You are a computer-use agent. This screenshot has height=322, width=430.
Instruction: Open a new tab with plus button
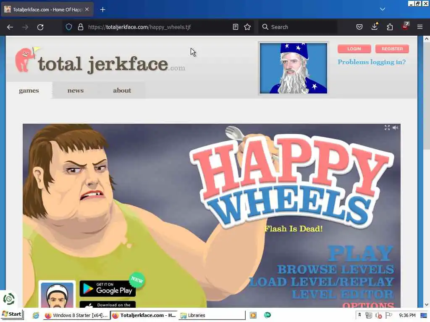pyautogui.click(x=102, y=10)
